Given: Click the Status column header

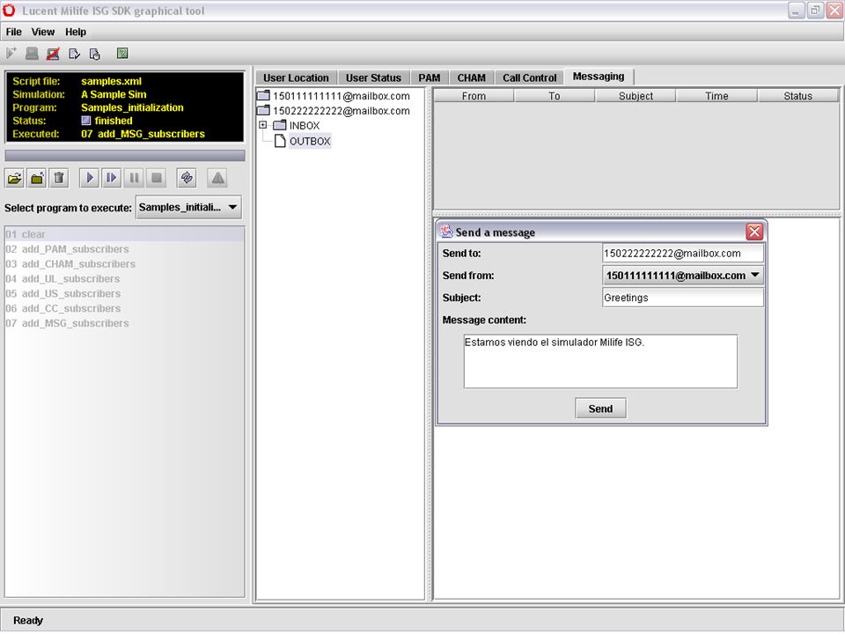Looking at the screenshot, I should click(798, 96).
